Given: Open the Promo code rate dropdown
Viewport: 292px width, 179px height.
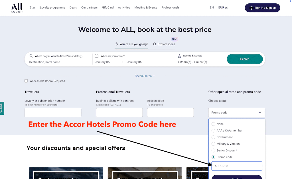Looking at the screenshot, I should [237, 113].
